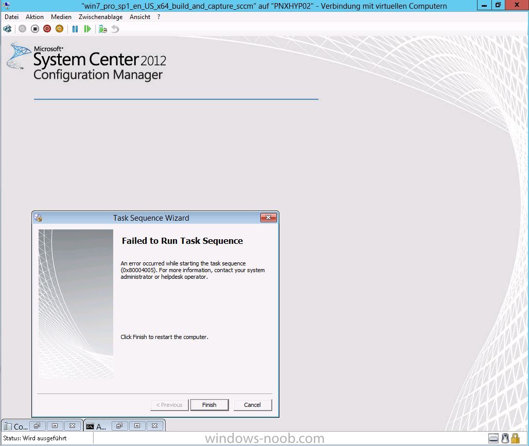
Task: Click the greyed-out Start VM toolbar icon
Action: point(22,29)
